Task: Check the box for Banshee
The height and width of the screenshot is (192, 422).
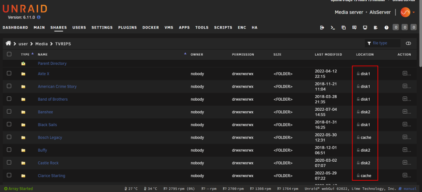Action: 9,112
